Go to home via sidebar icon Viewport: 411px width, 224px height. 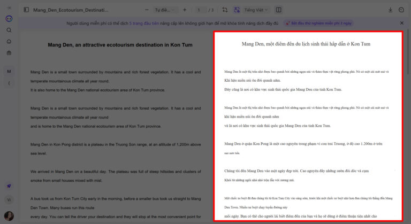coord(9,42)
